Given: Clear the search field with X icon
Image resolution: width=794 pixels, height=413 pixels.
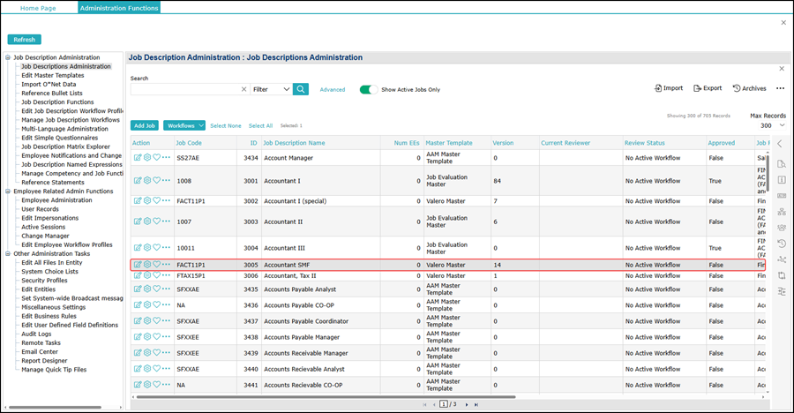Looking at the screenshot, I should click(x=244, y=89).
